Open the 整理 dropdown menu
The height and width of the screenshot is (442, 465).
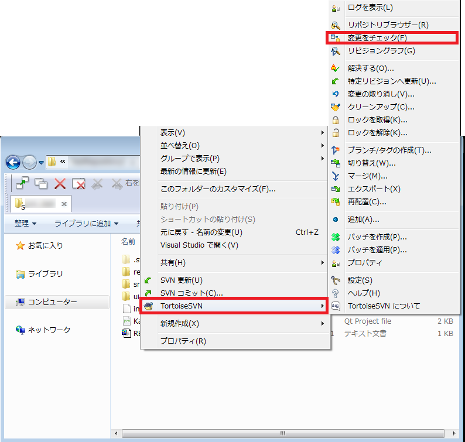coord(25,223)
